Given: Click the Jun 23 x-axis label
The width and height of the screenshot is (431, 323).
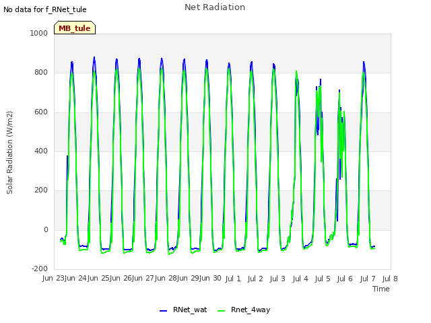Looking at the screenshot, I should [54, 278].
